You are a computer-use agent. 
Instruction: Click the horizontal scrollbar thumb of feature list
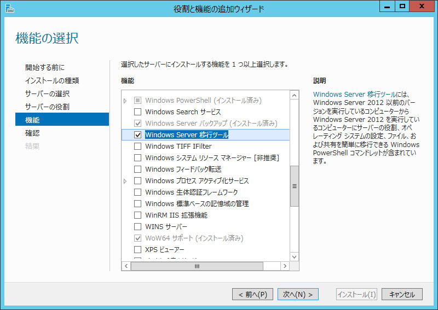[197, 266]
